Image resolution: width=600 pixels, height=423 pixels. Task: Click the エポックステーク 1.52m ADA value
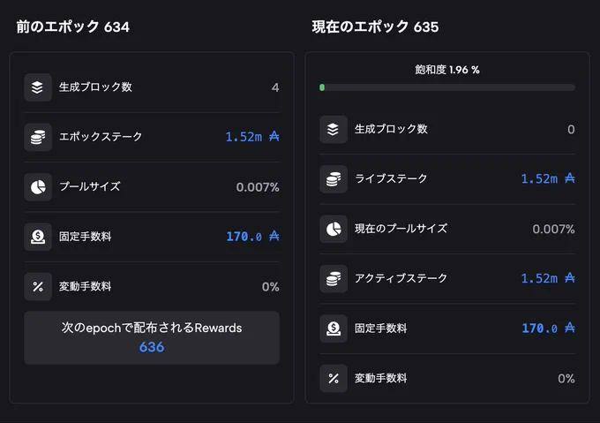pos(252,137)
